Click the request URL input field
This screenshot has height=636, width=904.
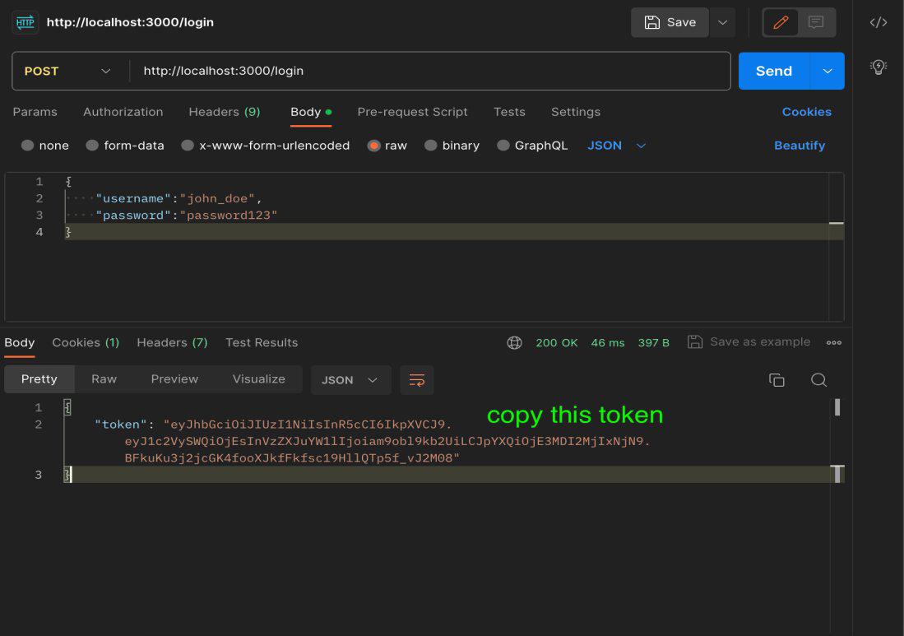pos(428,72)
